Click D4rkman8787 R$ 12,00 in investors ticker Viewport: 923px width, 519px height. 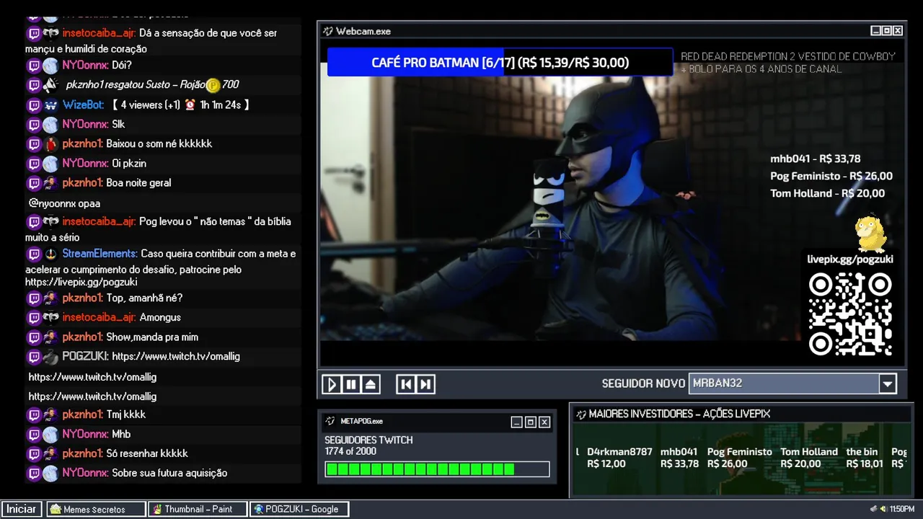coord(619,458)
